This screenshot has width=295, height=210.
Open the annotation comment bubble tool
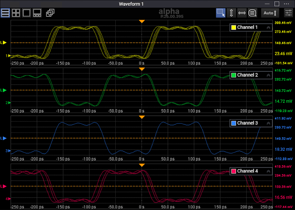click(253, 13)
